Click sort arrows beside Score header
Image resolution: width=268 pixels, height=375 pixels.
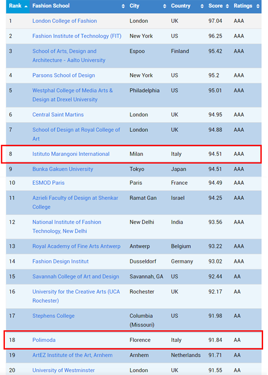coord(228,6)
